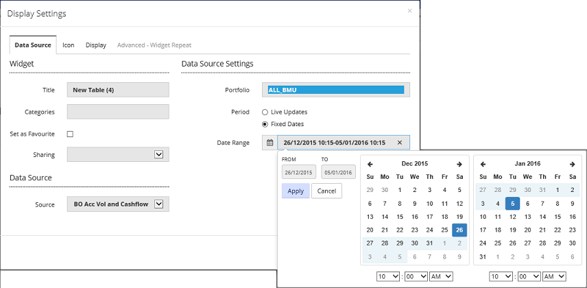Select 16 in the Jan 2016 calendar
Image resolution: width=587 pixels, height=288 pixels.
572,217
